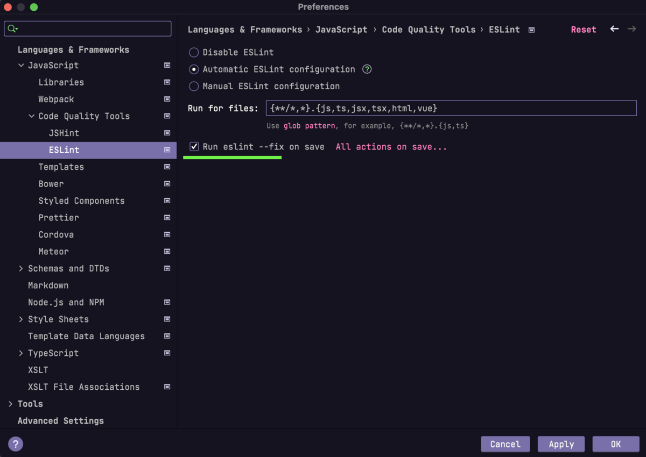The image size is (646, 457).
Task: Click the project-level icon beside Libraries
Action: [x=167, y=82]
